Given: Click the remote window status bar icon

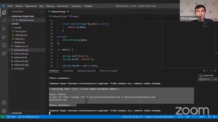Looking at the screenshot, I should click(x=3, y=117).
